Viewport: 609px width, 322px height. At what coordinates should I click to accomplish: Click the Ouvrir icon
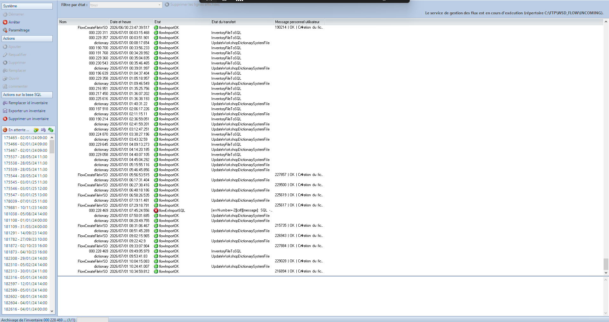coord(5,78)
